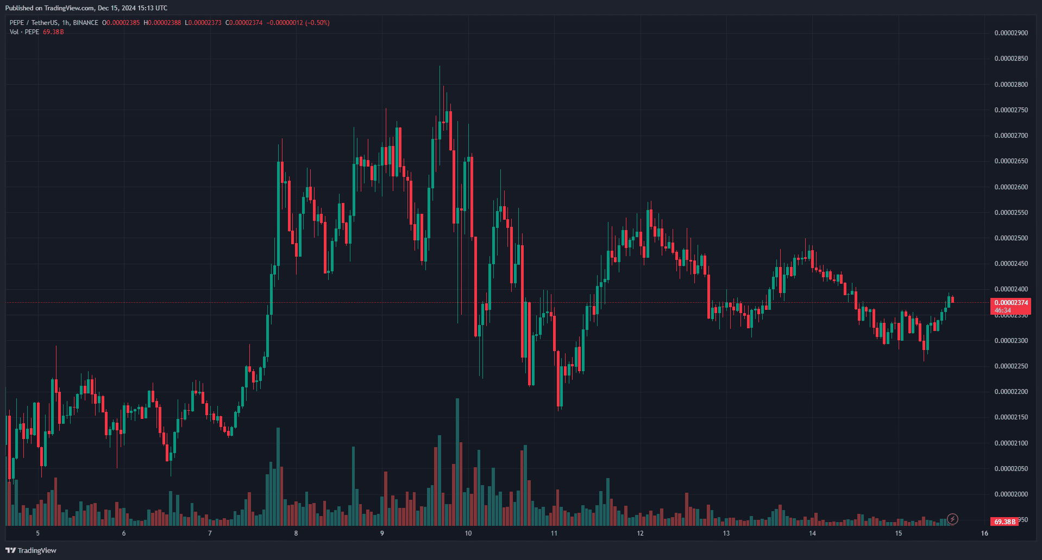Click the 0.00002450 price axis label
1042x560 pixels.
coord(1011,264)
